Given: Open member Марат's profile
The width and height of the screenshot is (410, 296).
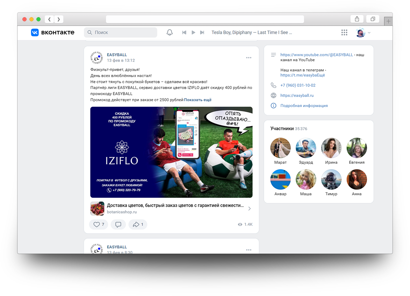Looking at the screenshot, I should [280, 148].
